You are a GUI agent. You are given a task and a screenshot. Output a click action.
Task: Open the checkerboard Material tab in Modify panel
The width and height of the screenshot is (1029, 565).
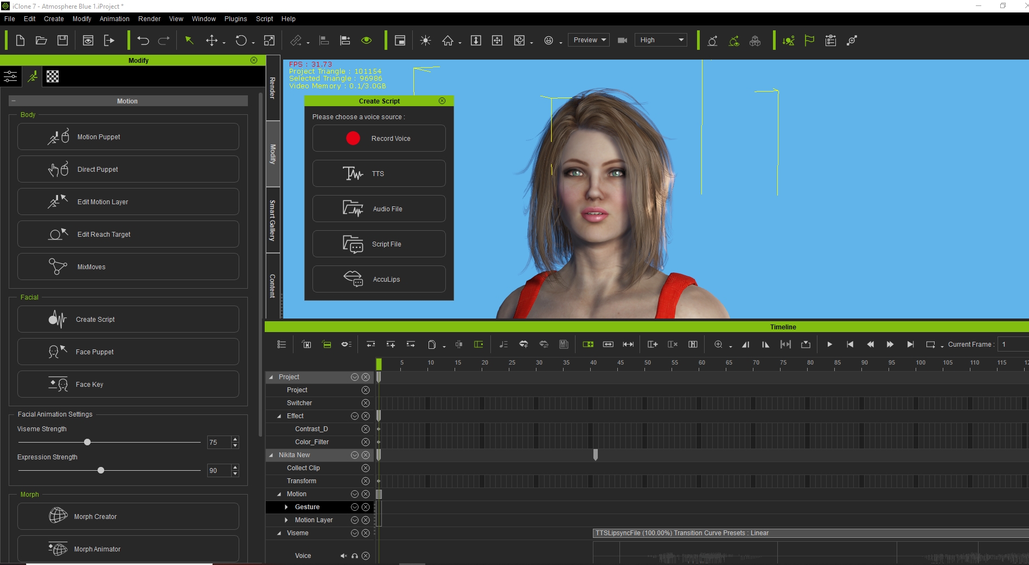tap(53, 76)
